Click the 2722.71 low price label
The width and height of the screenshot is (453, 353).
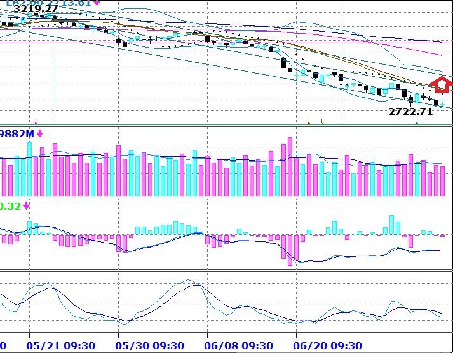pyautogui.click(x=410, y=111)
